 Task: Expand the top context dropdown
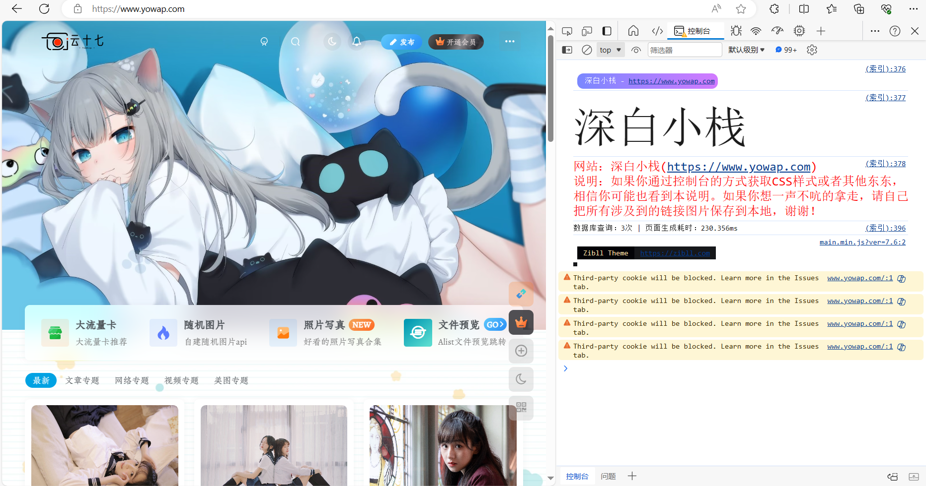[x=610, y=50]
